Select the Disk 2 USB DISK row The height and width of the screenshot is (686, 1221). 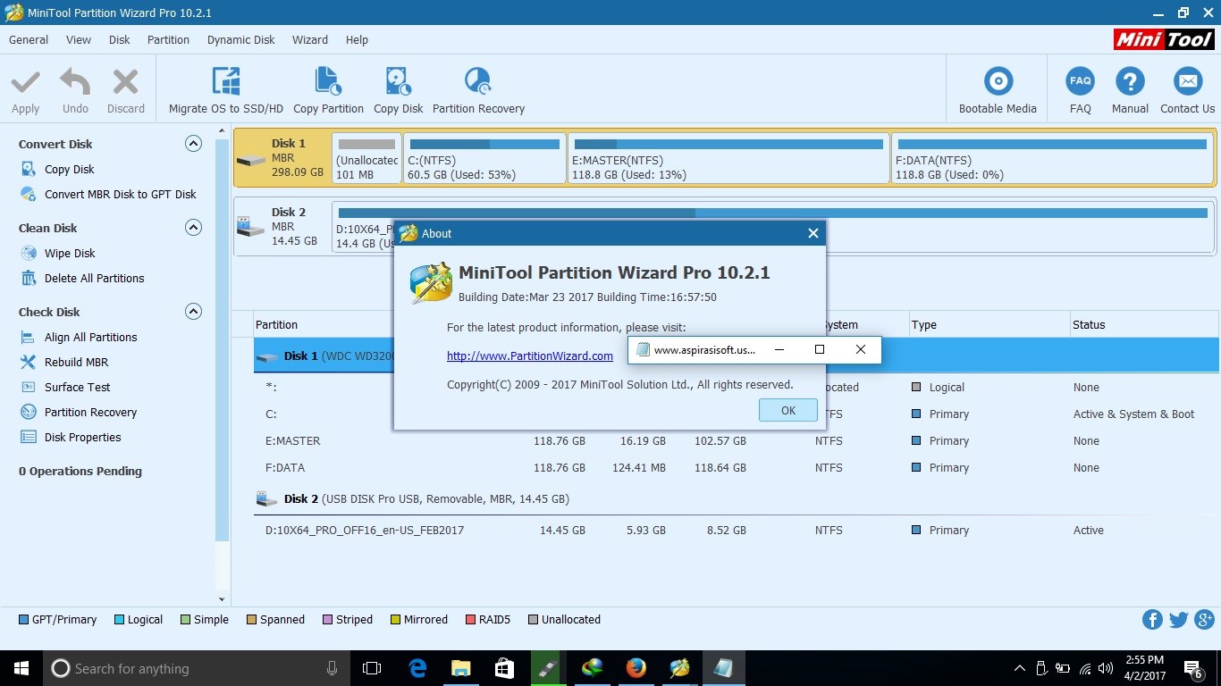tap(736, 498)
